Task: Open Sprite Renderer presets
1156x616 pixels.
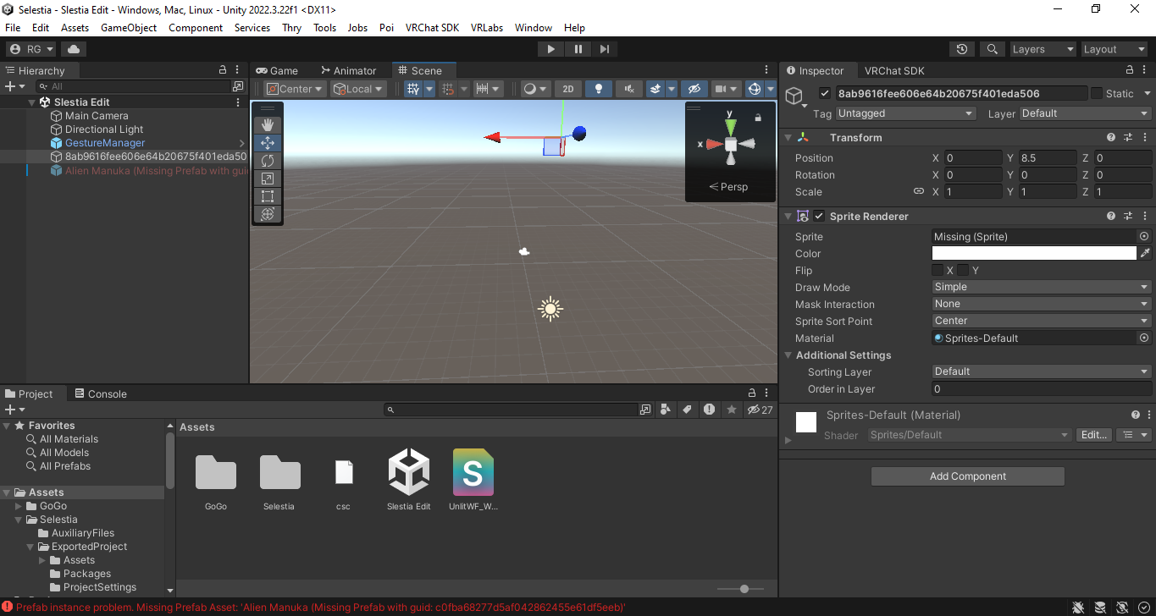Action: point(1128,217)
